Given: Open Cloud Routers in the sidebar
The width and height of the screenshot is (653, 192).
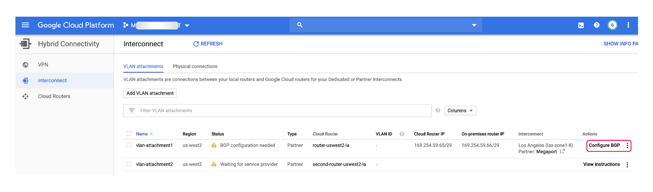Looking at the screenshot, I should (x=54, y=96).
